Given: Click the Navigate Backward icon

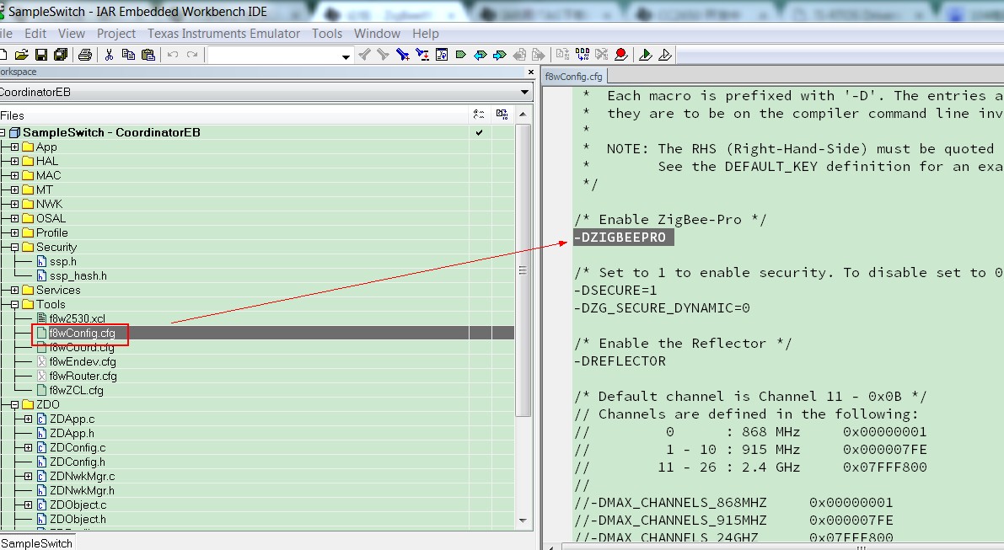Looking at the screenshot, I should pyautogui.click(x=519, y=55).
